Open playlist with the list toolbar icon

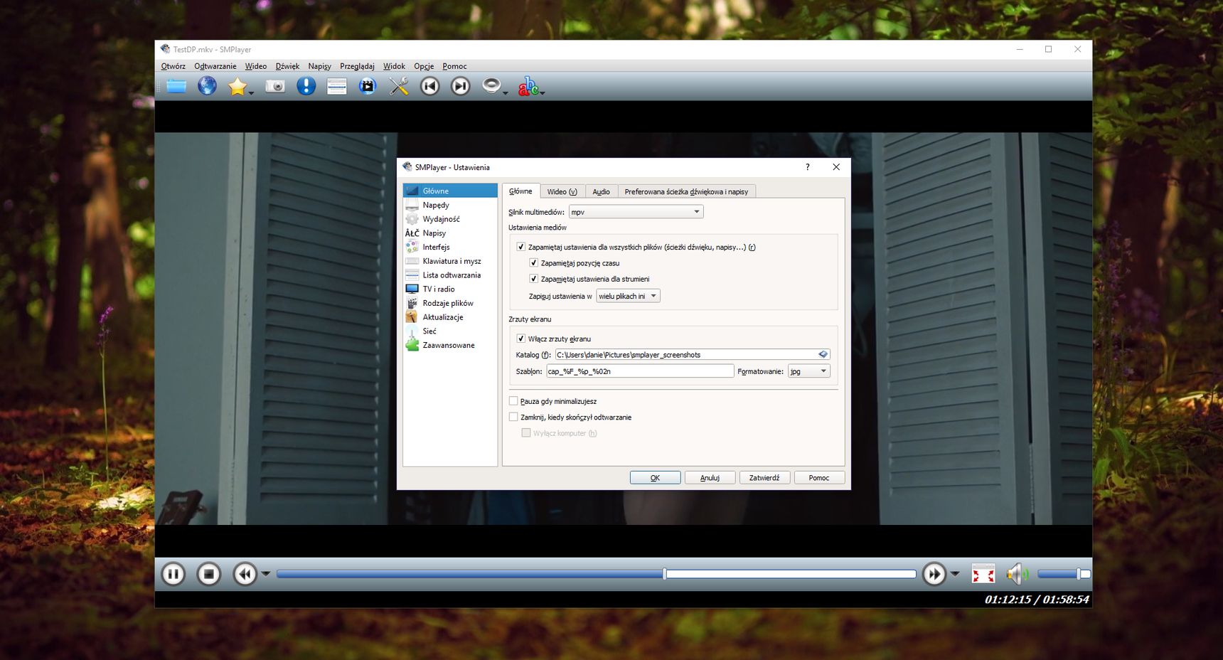coord(336,87)
